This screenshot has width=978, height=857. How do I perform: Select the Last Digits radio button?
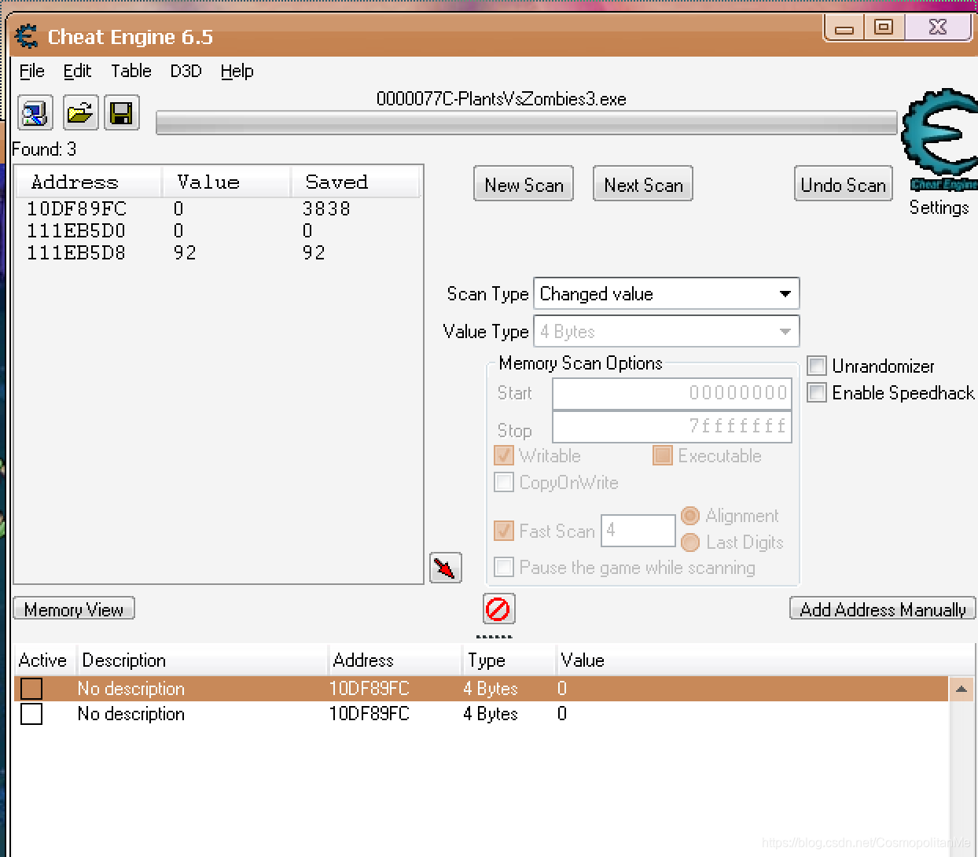(690, 543)
